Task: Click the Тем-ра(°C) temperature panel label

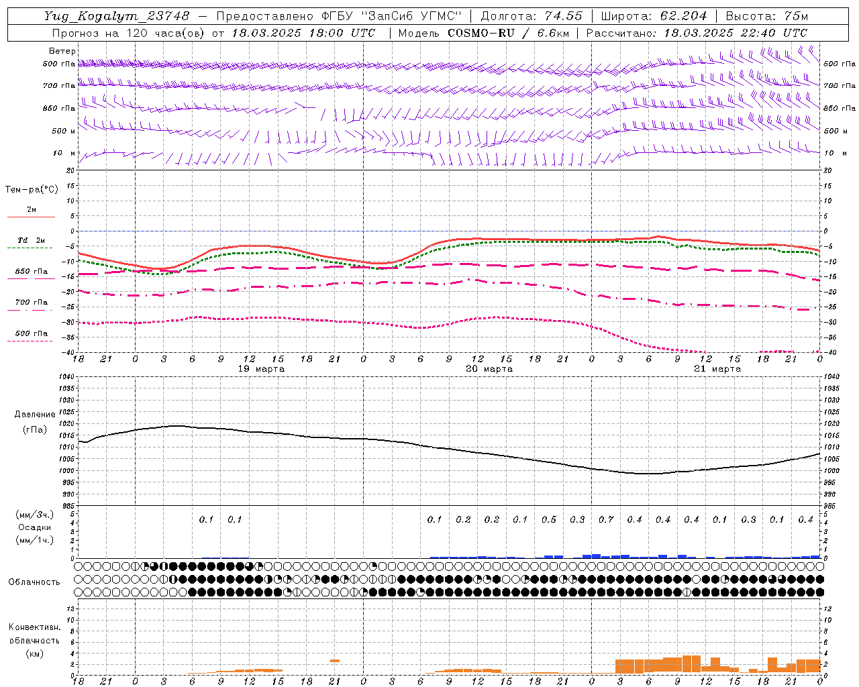Action: 32,190
